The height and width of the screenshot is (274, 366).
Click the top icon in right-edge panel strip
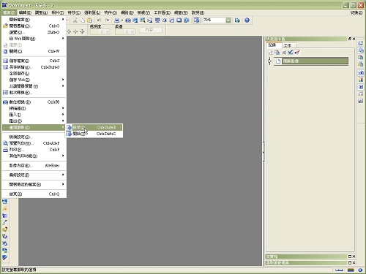[x=361, y=43]
